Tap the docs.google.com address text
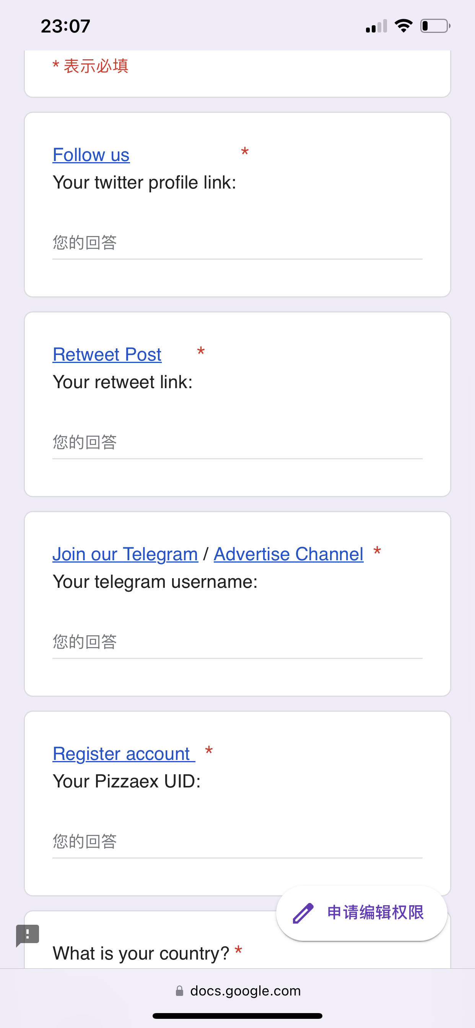 245,991
